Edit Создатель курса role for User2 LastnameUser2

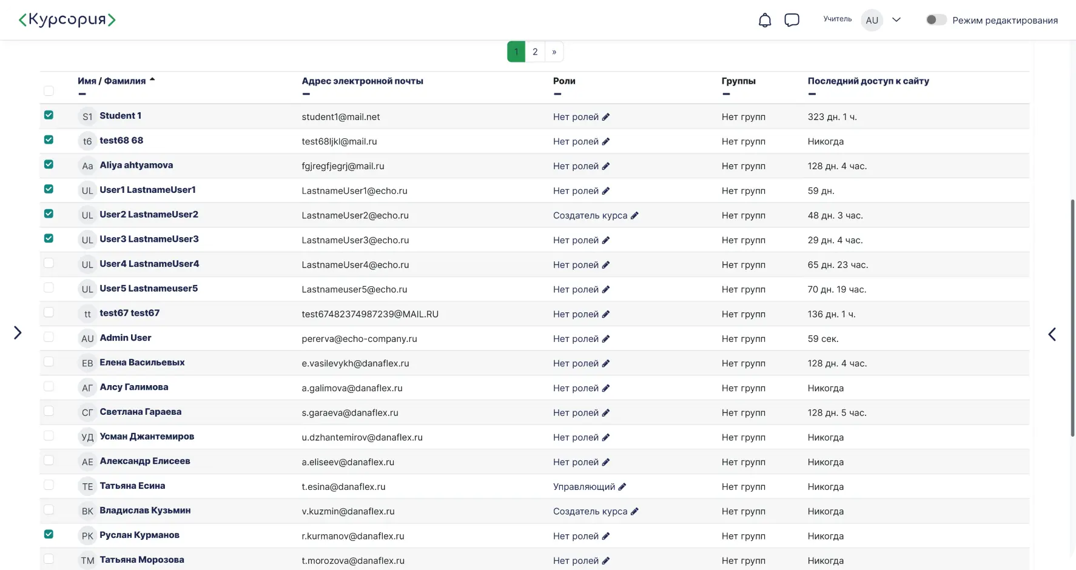click(x=634, y=216)
